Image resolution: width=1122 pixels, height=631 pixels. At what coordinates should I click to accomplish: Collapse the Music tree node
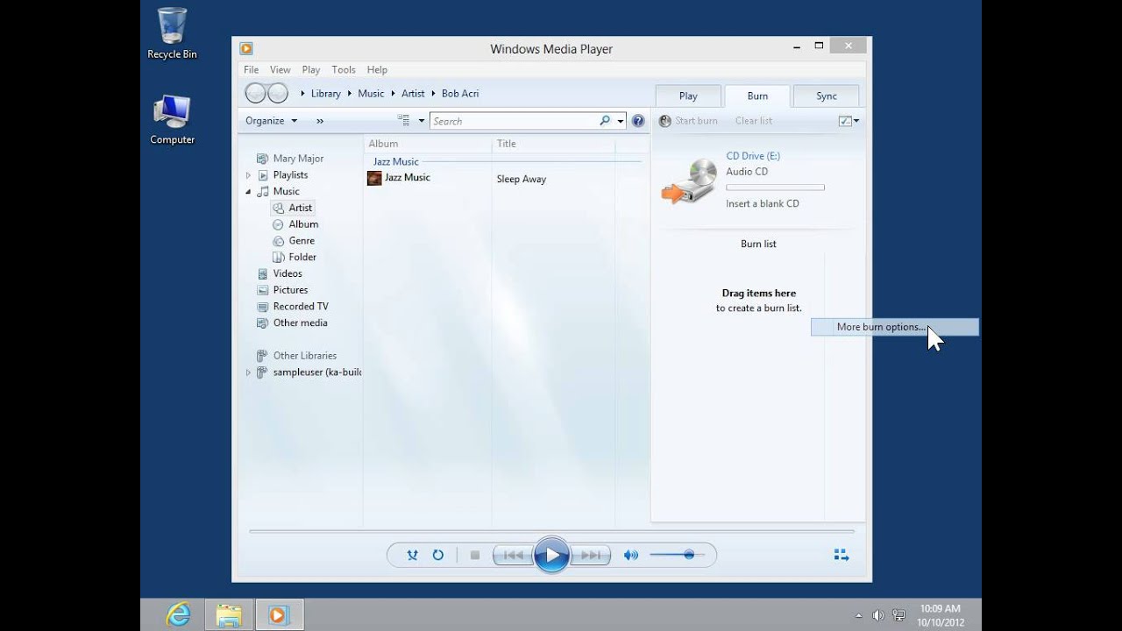coord(248,191)
